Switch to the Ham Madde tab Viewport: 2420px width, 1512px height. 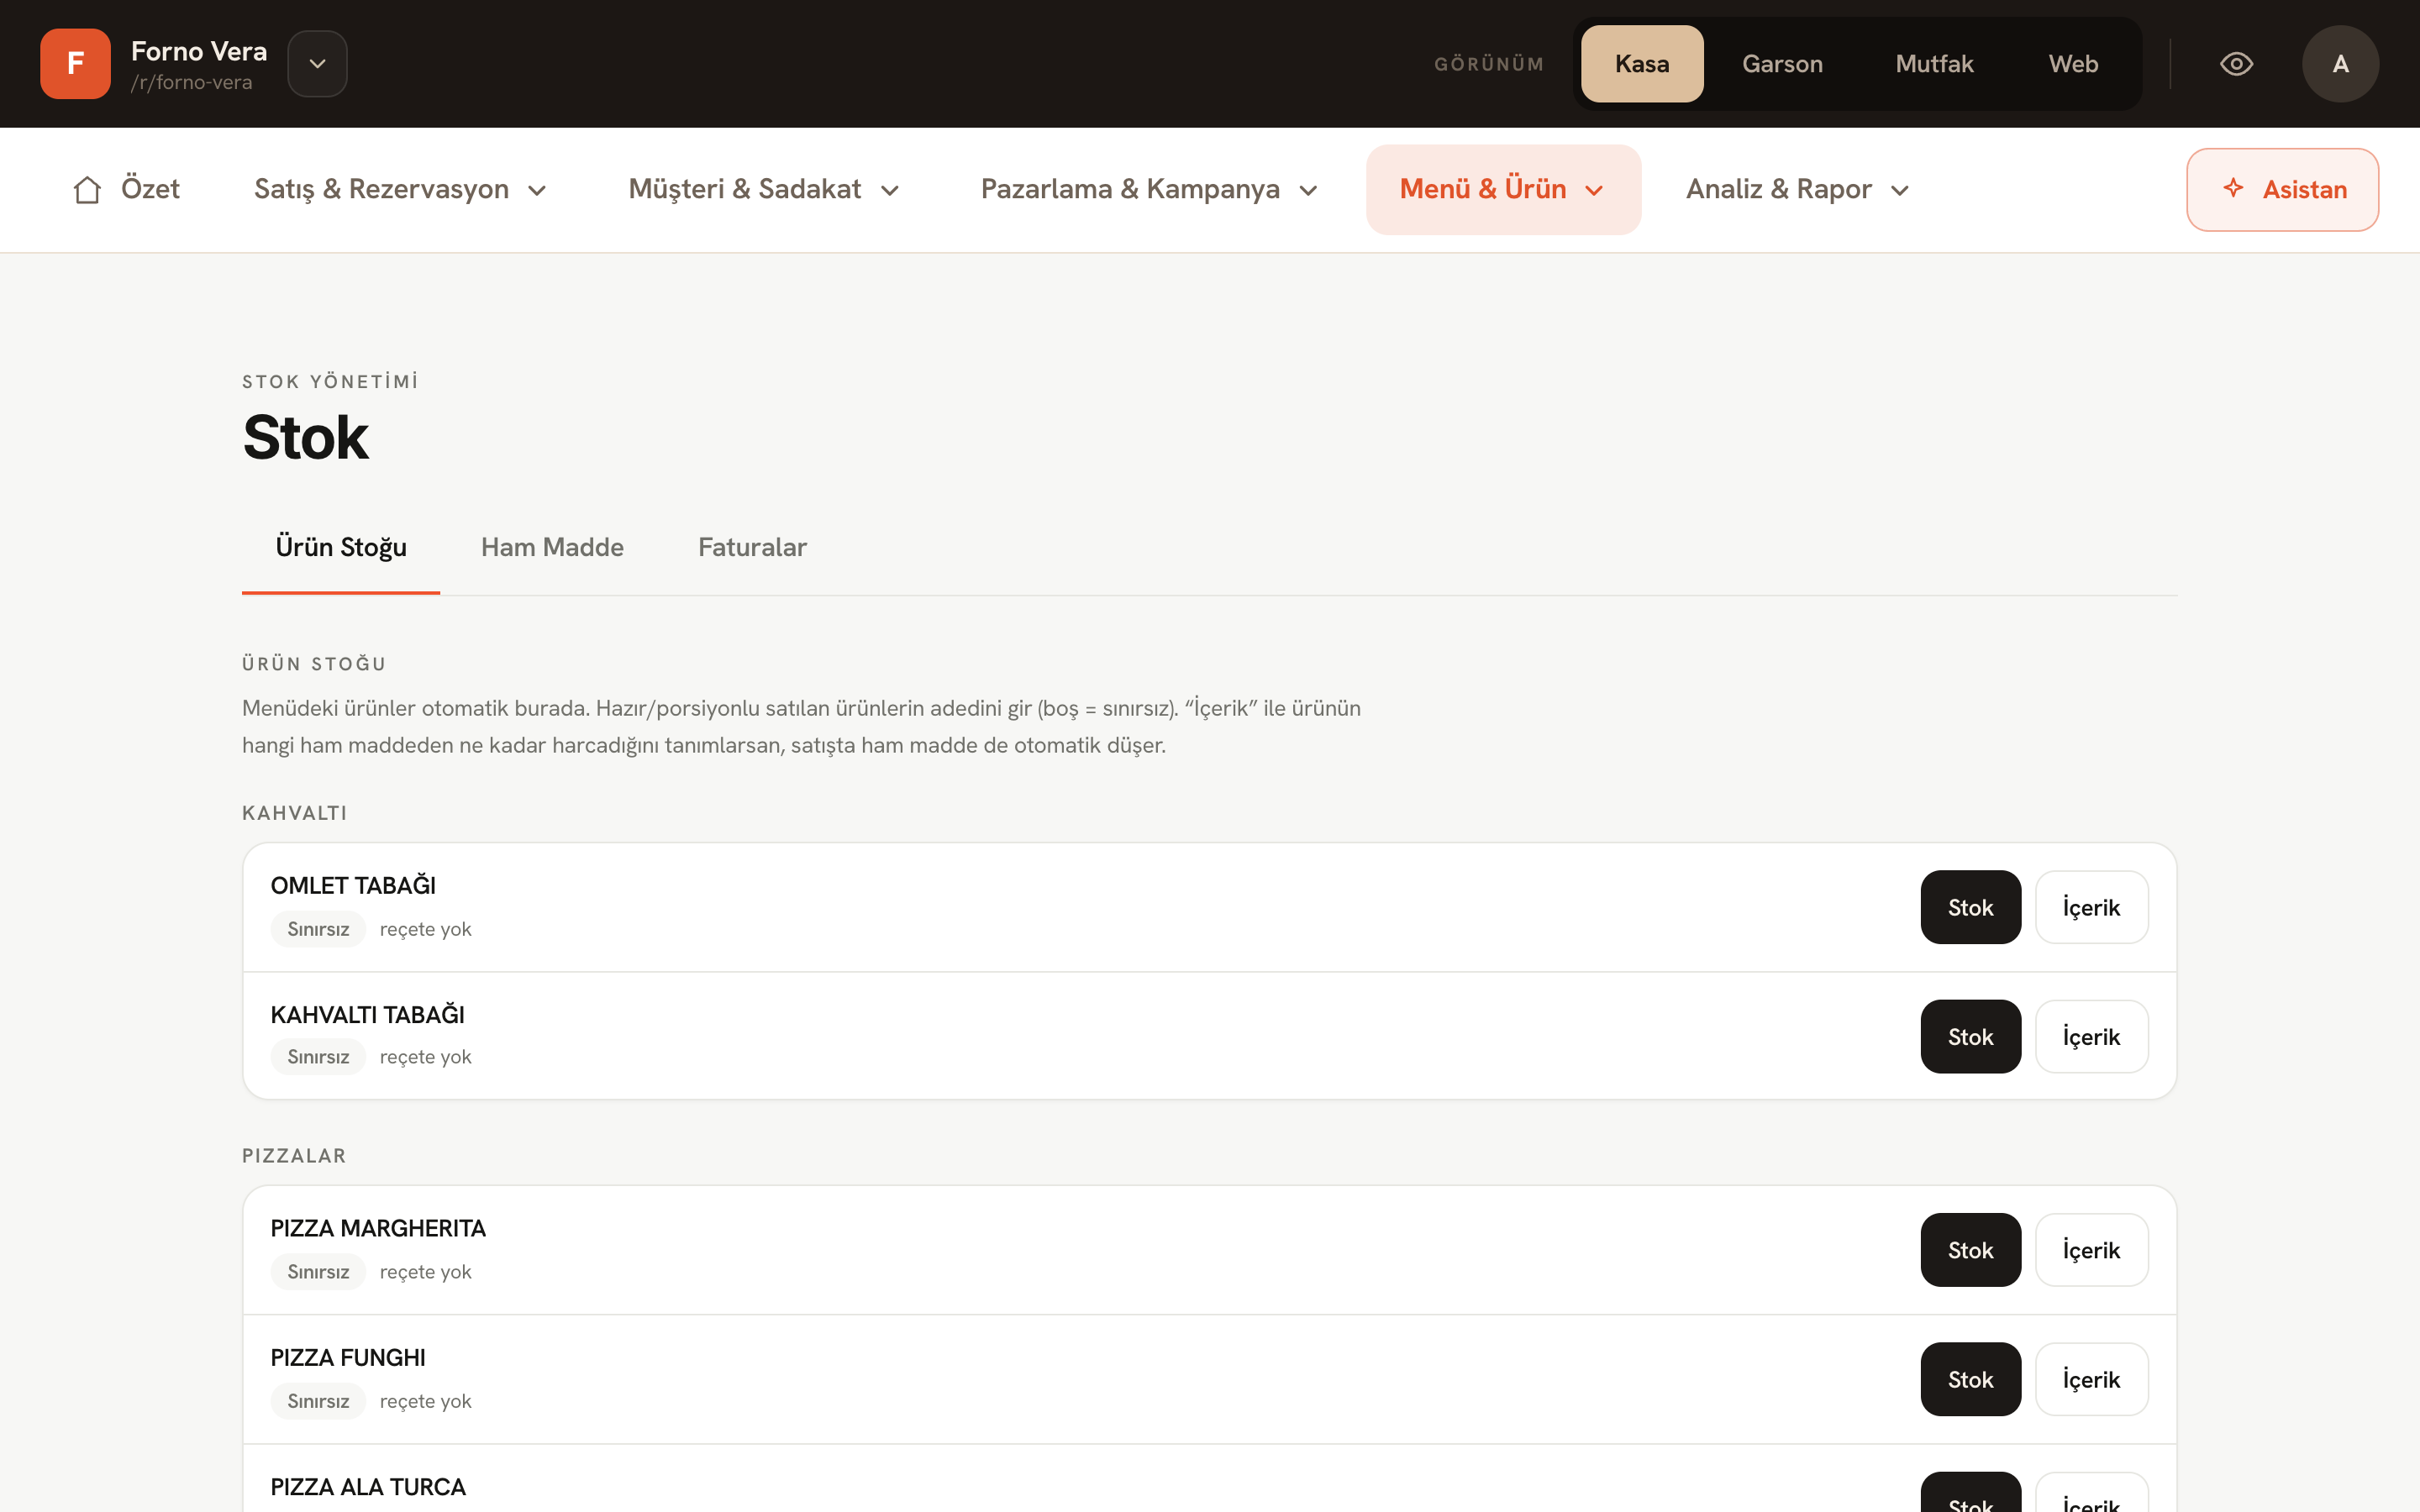(x=552, y=547)
